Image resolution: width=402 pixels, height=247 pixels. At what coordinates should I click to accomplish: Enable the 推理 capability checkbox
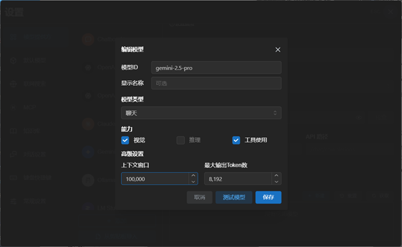[x=180, y=140]
